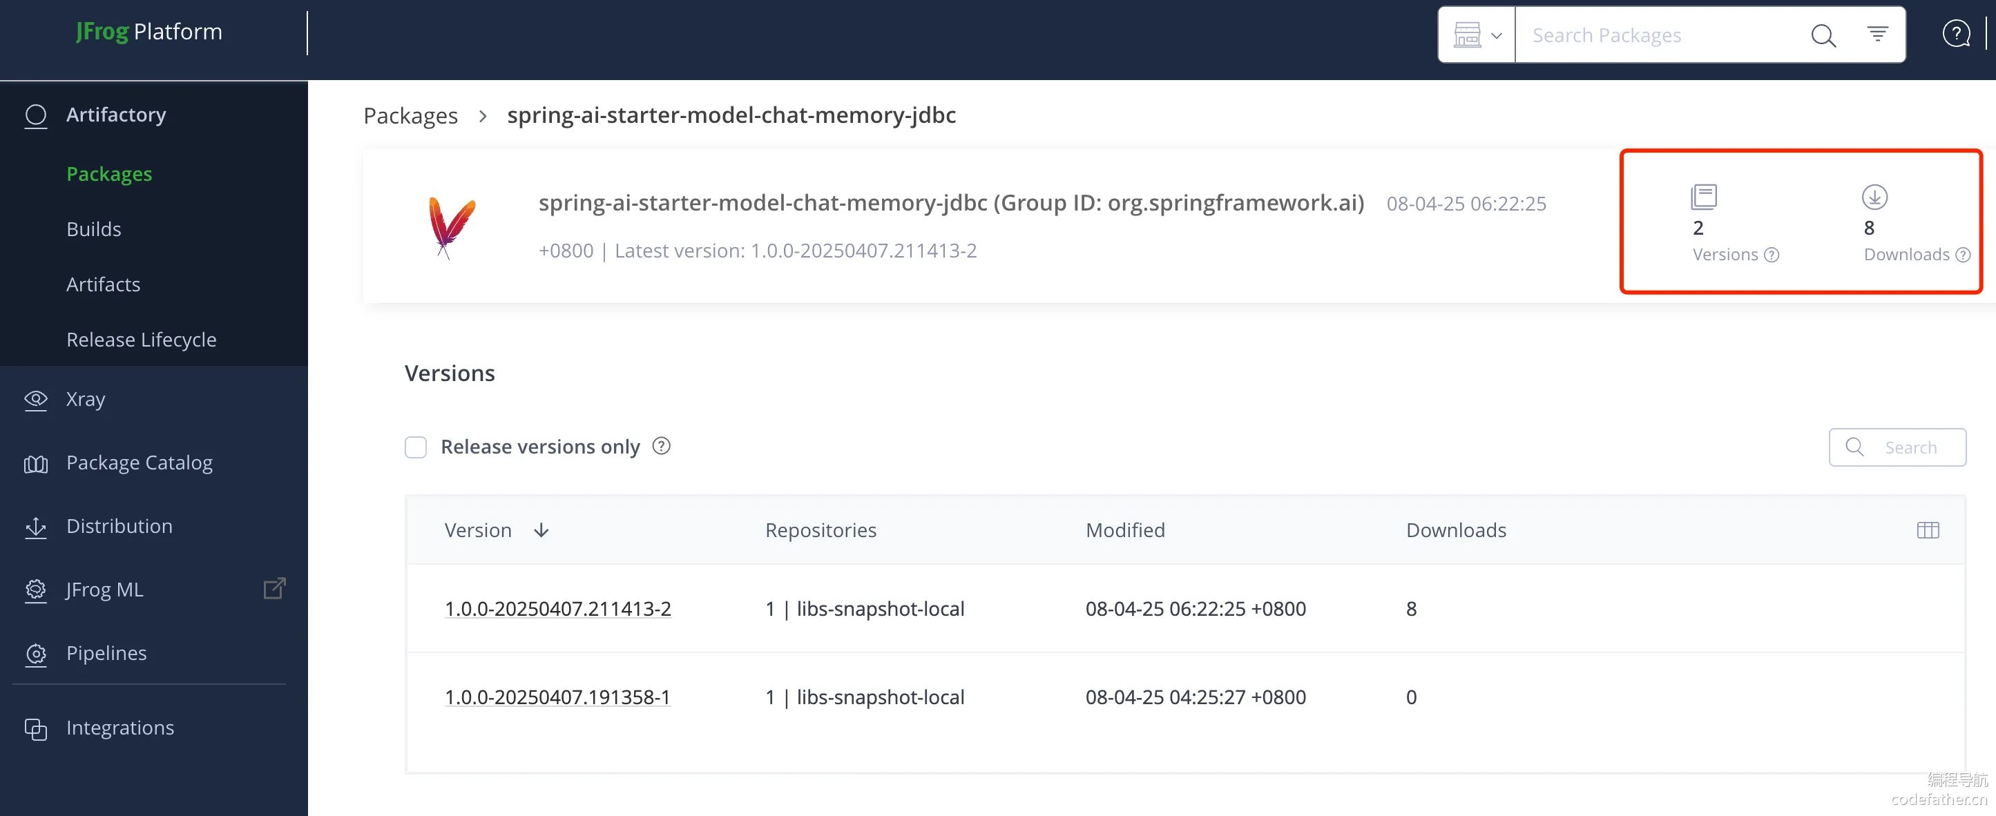This screenshot has width=1996, height=816.
Task: Open the table columns chooser icon
Action: coord(1928,530)
